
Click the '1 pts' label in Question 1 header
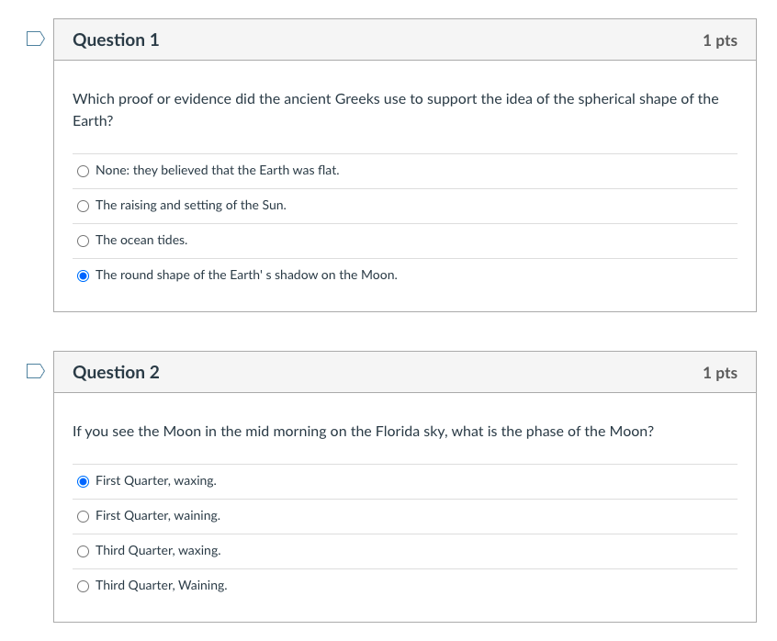(719, 40)
